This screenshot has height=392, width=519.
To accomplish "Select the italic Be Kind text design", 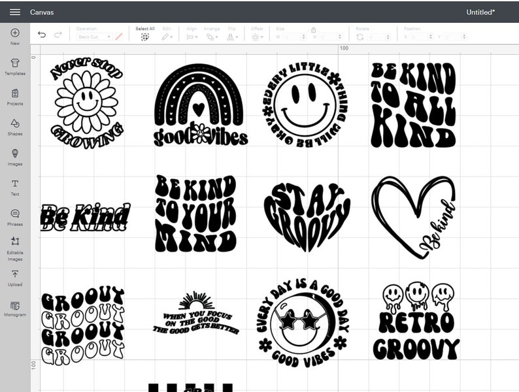I will pyautogui.click(x=86, y=218).
